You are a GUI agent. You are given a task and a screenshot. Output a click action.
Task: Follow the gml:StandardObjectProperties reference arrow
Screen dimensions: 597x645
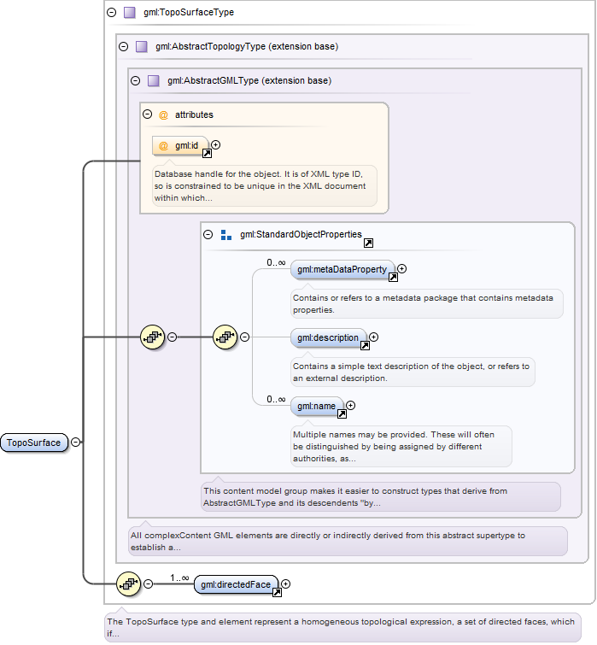coord(368,243)
